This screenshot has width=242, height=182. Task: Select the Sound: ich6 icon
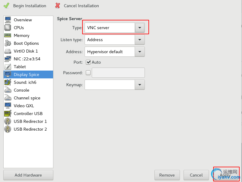[8, 82]
